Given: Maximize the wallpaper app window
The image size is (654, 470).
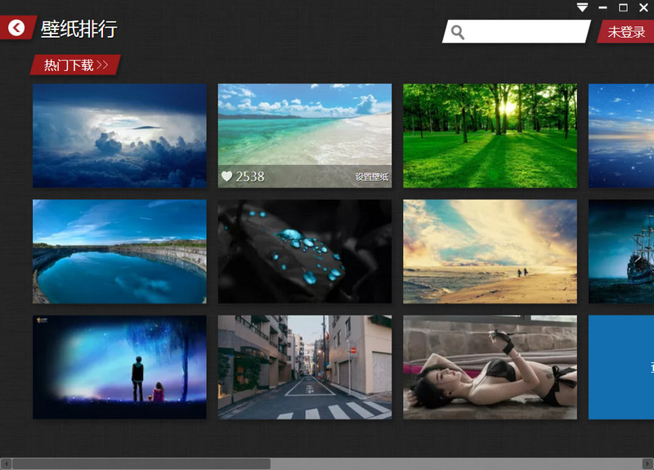Looking at the screenshot, I should (624, 7).
